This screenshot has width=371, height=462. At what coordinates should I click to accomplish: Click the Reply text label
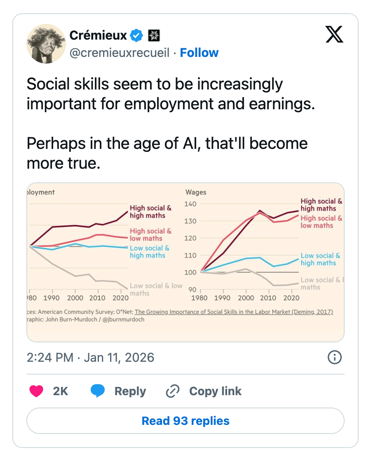point(130,391)
